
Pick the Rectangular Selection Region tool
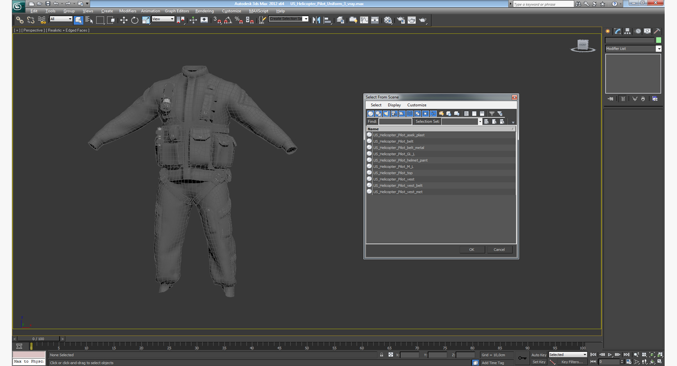click(100, 20)
